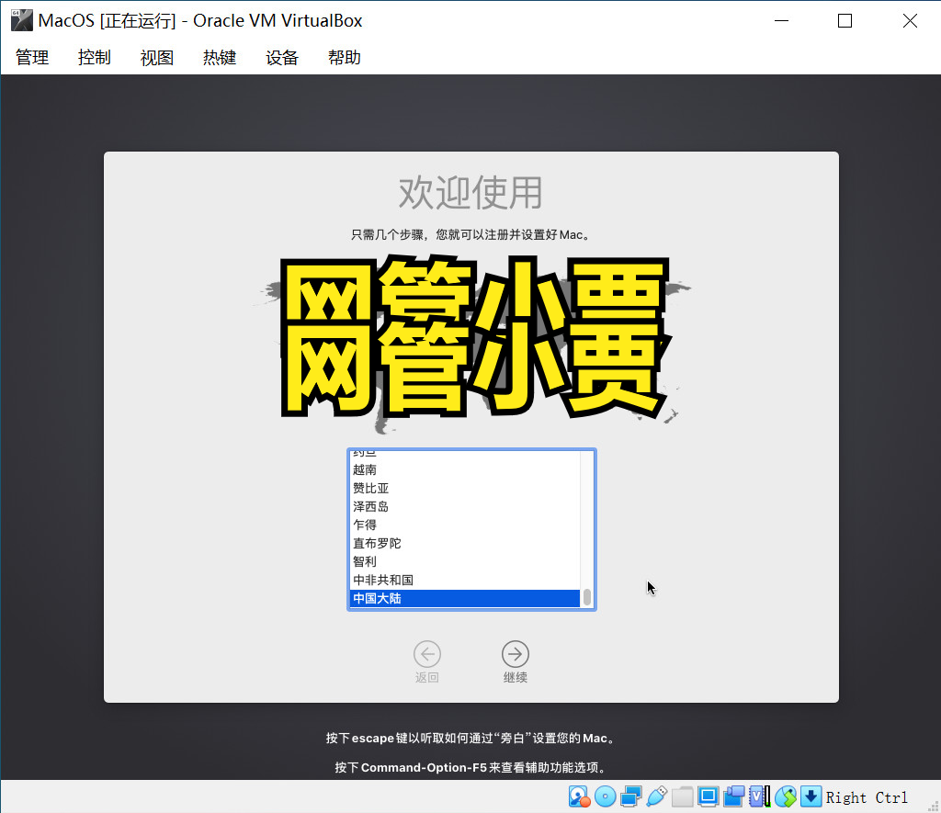Click the 继续 forward arrow icon
The image size is (941, 813).
tap(515, 654)
